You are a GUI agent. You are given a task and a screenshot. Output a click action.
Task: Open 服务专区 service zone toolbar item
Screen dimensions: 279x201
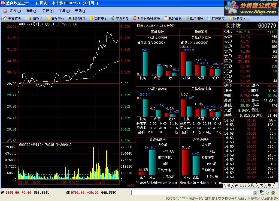point(237,18)
